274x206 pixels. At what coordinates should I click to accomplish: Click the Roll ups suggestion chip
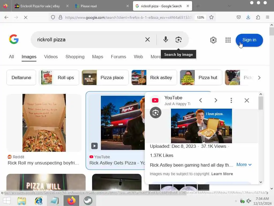tap(59, 78)
